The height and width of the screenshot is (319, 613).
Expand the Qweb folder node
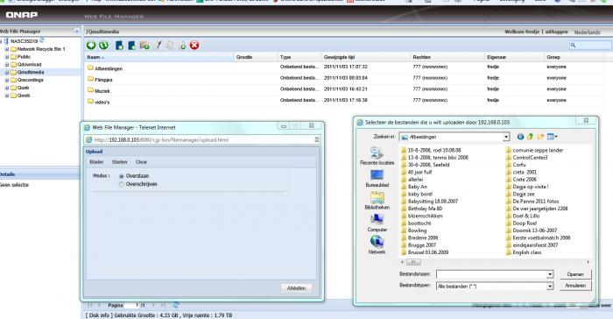click(x=7, y=96)
